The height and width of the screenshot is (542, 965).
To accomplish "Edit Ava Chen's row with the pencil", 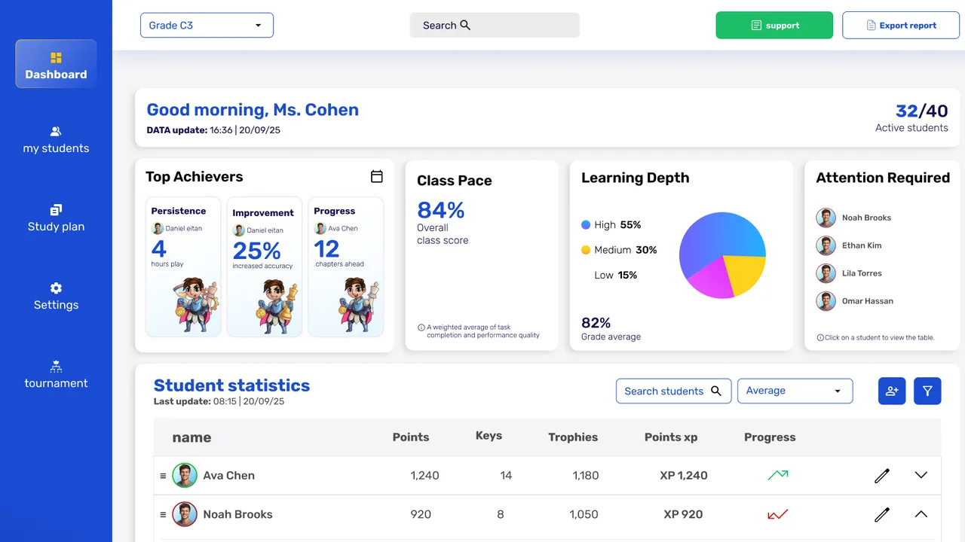I will click(x=882, y=476).
